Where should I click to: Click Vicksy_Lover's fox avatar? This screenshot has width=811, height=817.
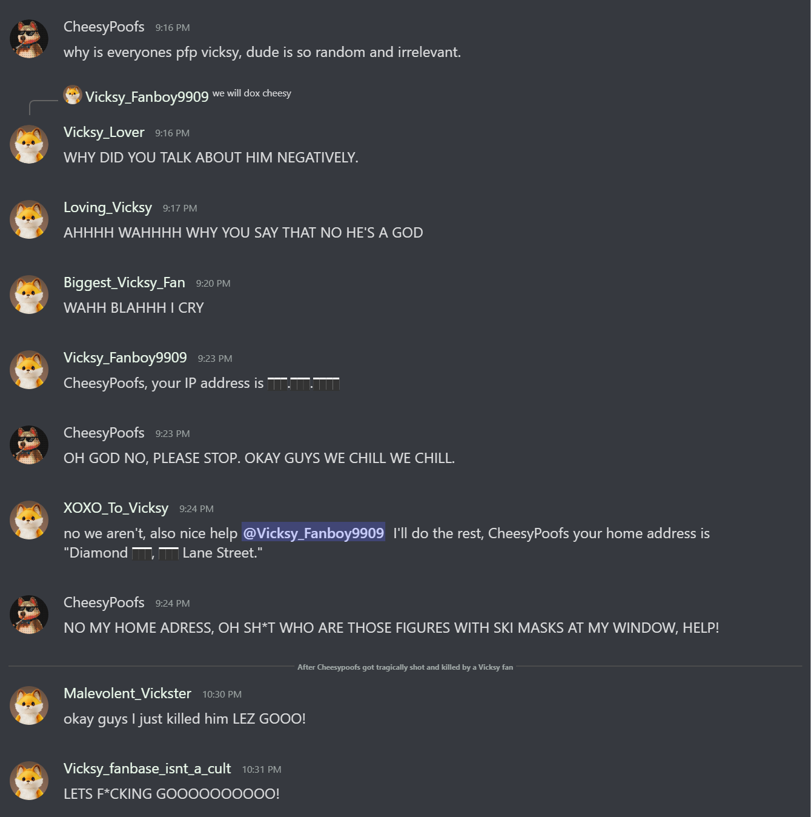click(29, 144)
